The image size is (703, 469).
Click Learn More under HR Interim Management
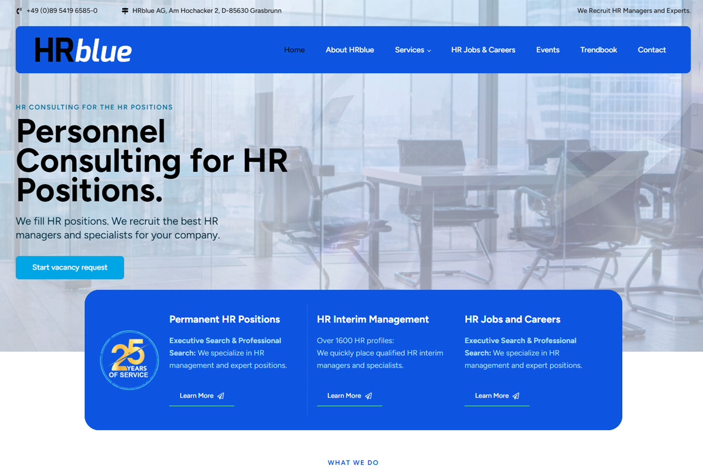click(x=349, y=396)
